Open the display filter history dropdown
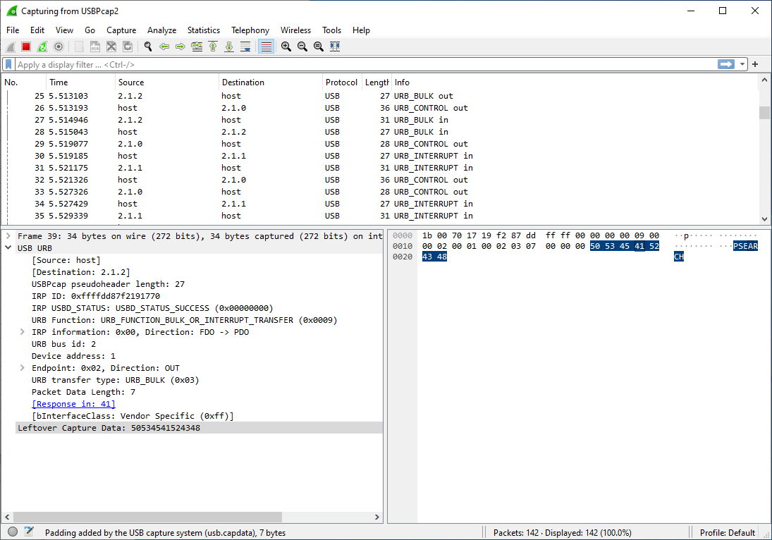This screenshot has height=540, width=772. (x=742, y=64)
